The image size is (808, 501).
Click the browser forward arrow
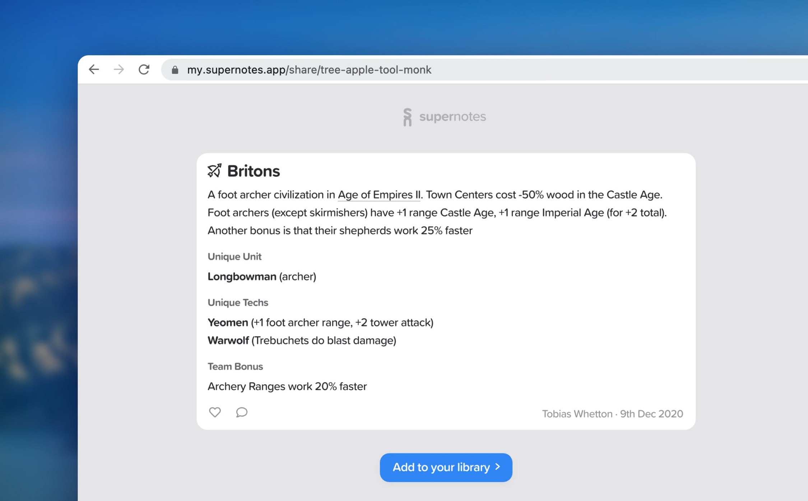[x=119, y=69]
